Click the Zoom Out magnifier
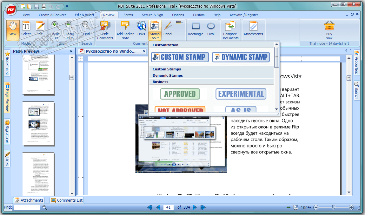The image size is (365, 215). [70, 30]
